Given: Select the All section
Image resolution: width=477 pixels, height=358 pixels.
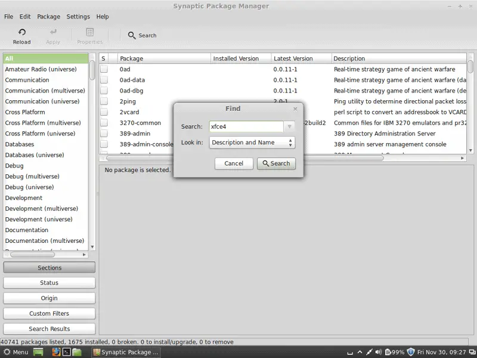Looking at the screenshot, I should tap(46, 58).
